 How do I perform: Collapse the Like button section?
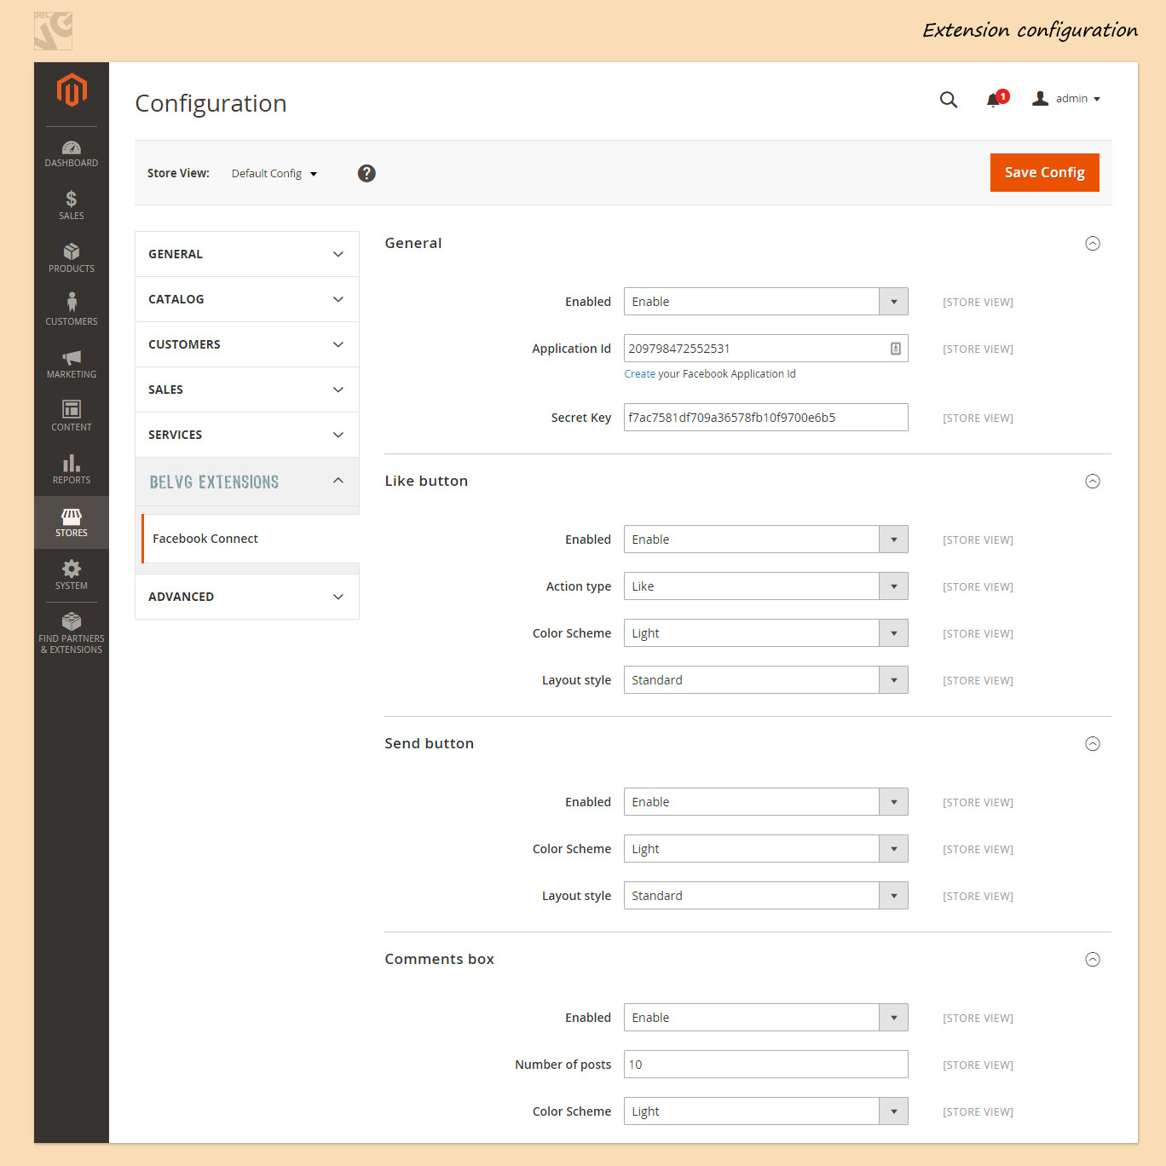[1093, 482]
